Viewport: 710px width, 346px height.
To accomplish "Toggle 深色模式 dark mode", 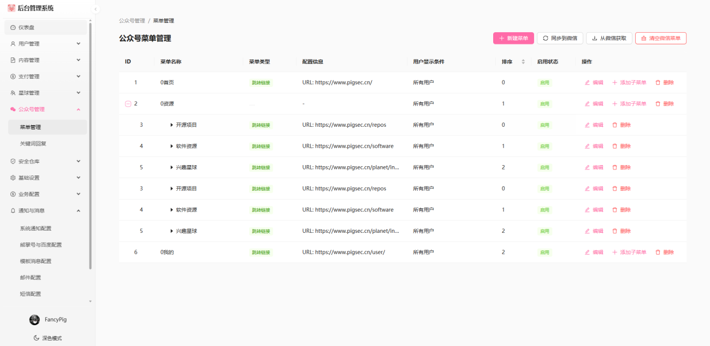I will coord(48,338).
